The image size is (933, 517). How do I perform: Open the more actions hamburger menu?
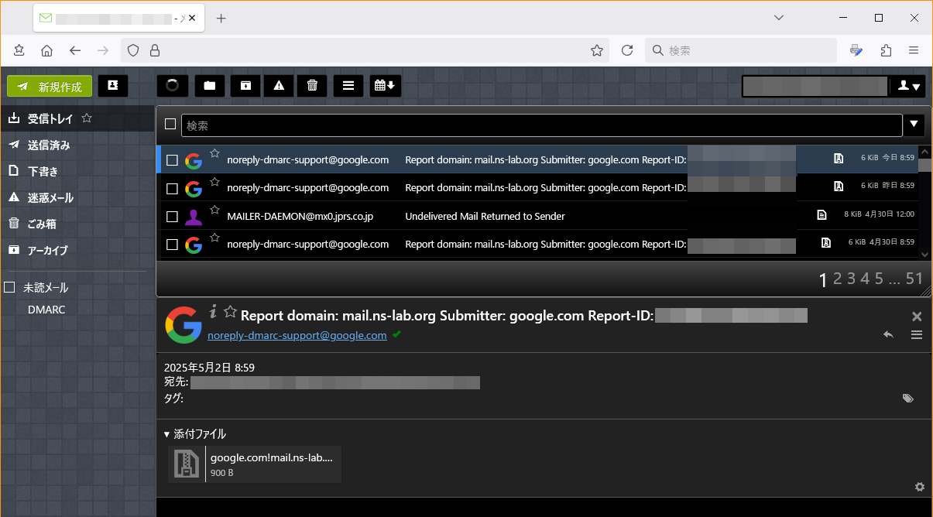click(348, 86)
